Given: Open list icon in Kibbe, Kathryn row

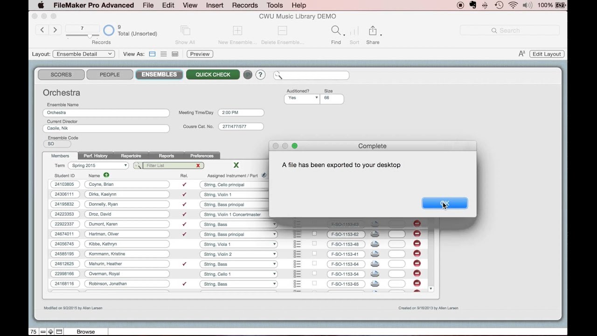Looking at the screenshot, I should (x=297, y=244).
